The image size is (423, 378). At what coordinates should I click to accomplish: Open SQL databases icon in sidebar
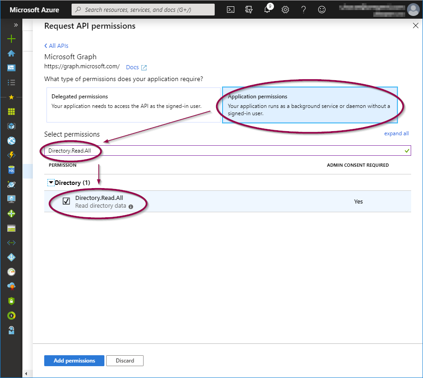tap(11, 170)
